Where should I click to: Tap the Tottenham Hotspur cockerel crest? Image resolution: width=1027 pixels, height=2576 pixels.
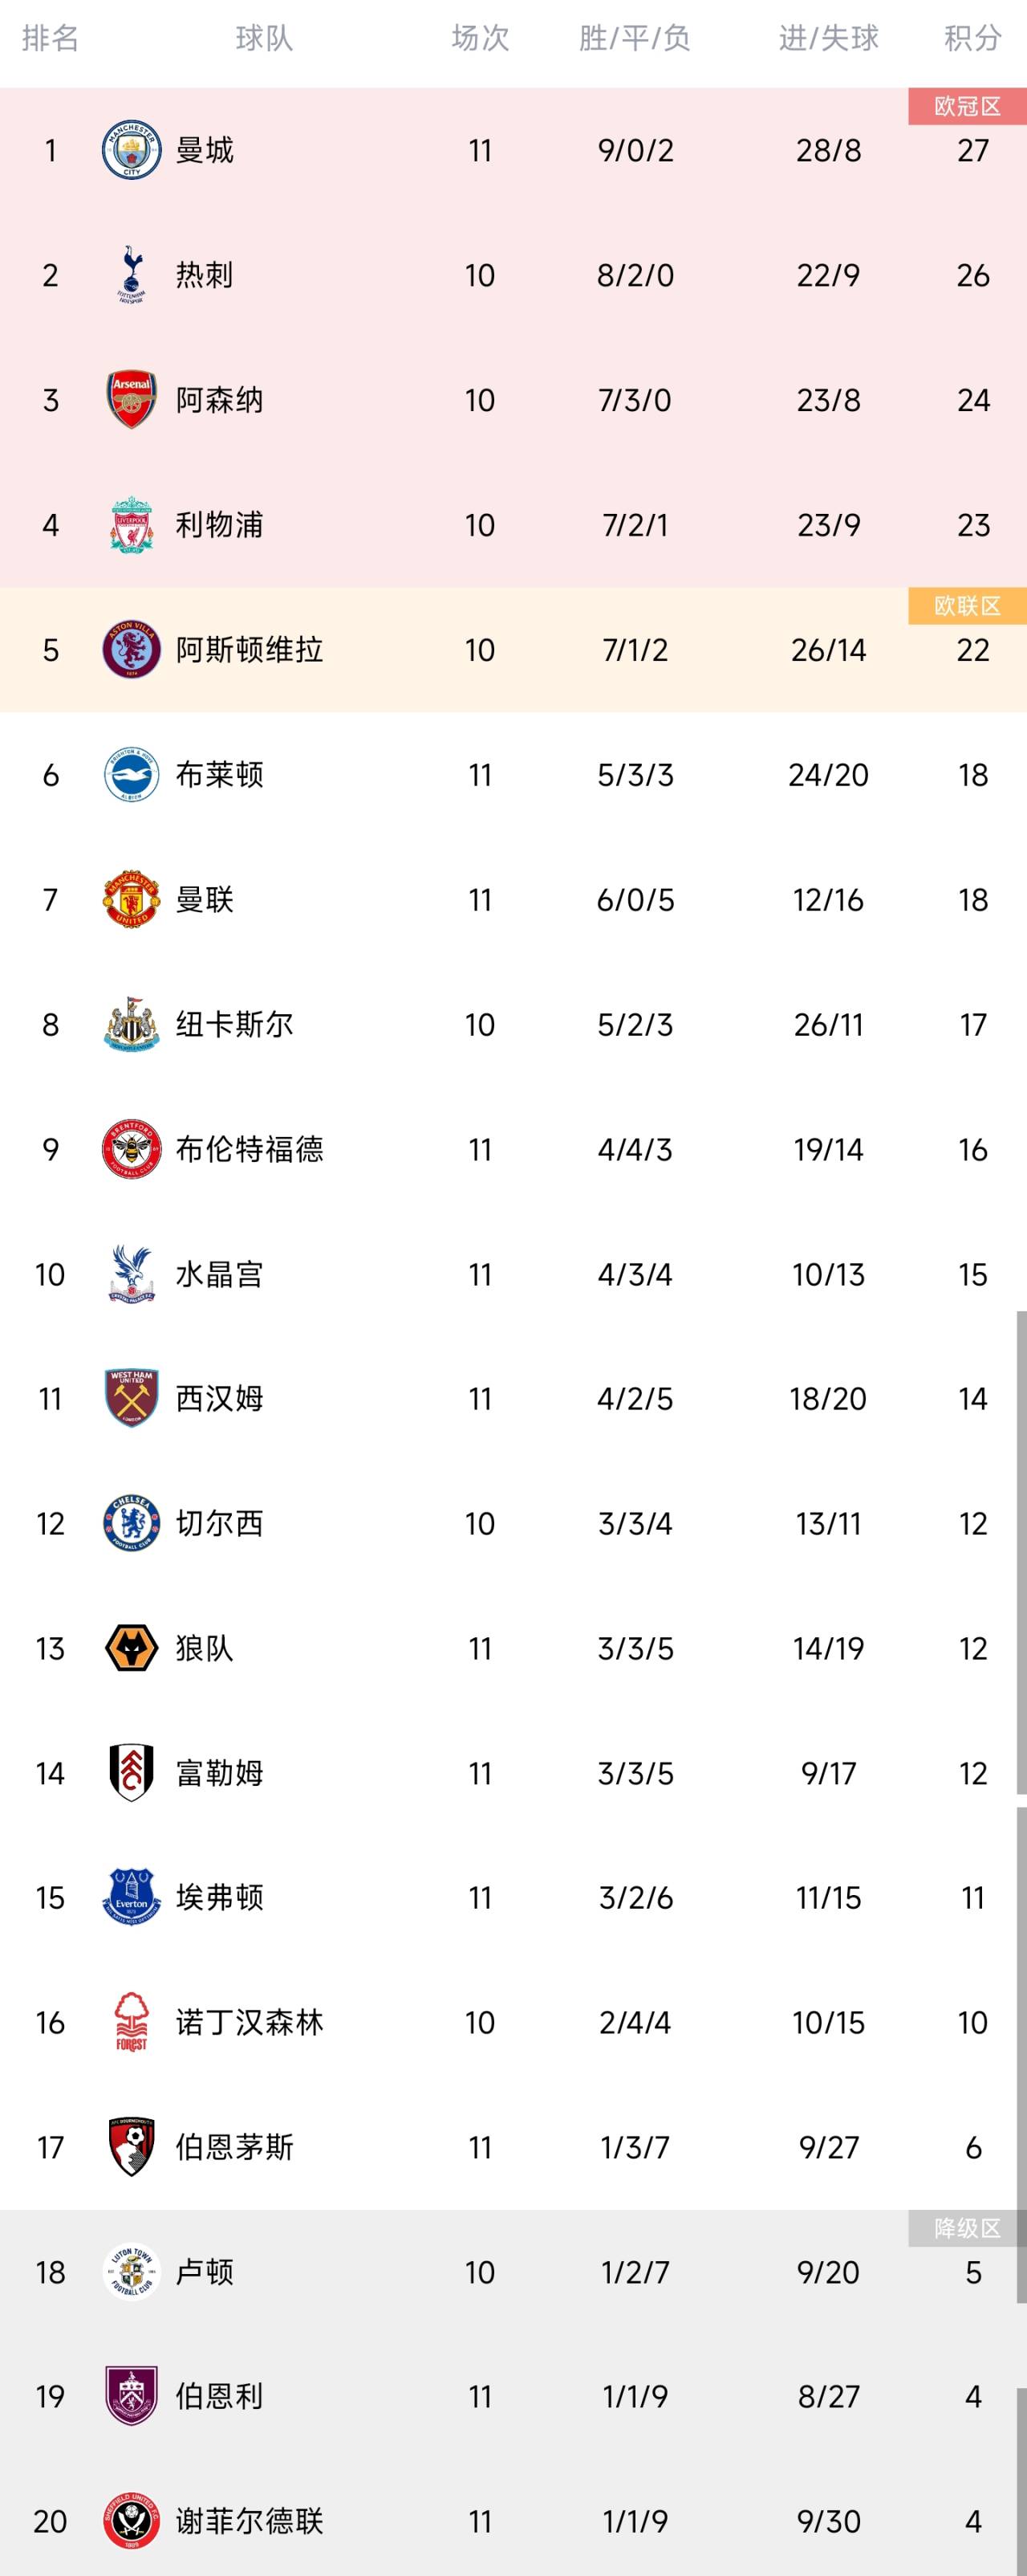[x=131, y=275]
